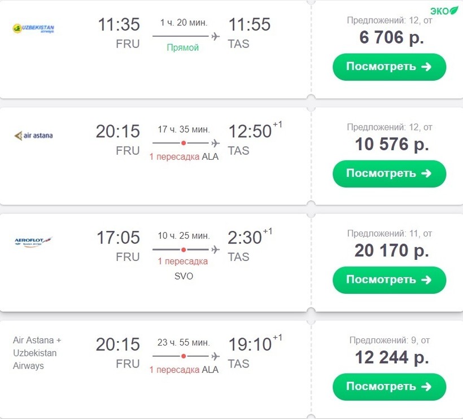Select the 20 170 р. price
This screenshot has height=419, width=463.
pos(391,251)
